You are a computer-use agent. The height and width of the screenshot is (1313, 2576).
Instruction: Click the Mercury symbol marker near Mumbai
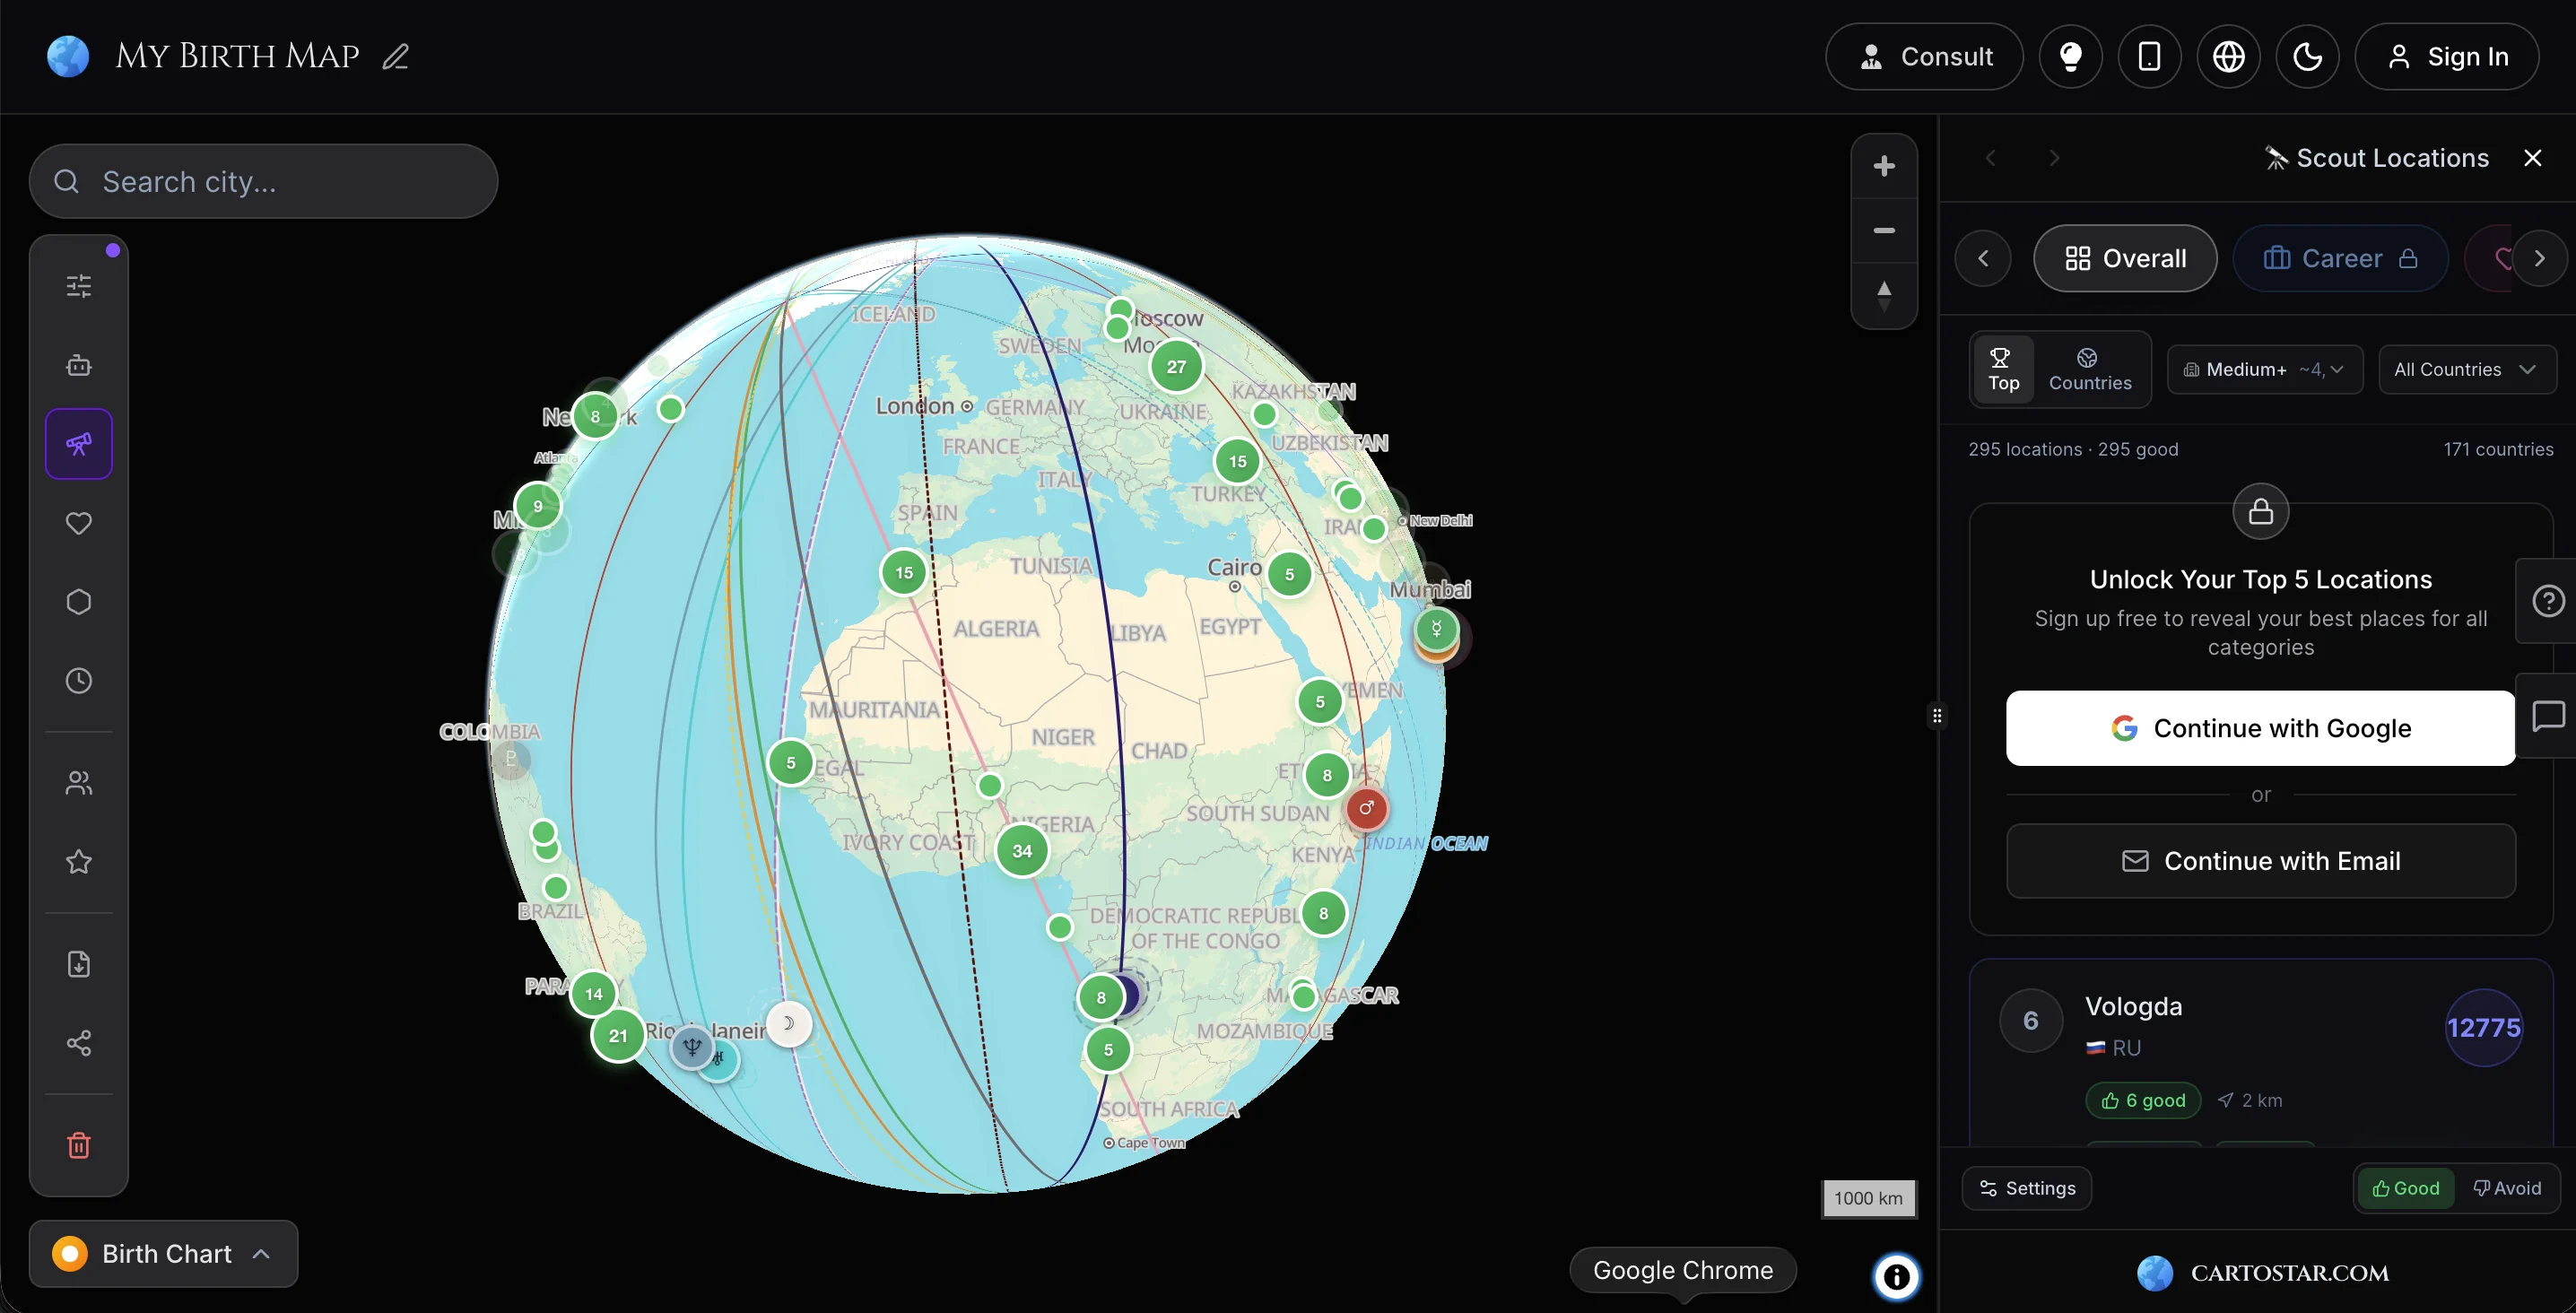coord(1436,629)
